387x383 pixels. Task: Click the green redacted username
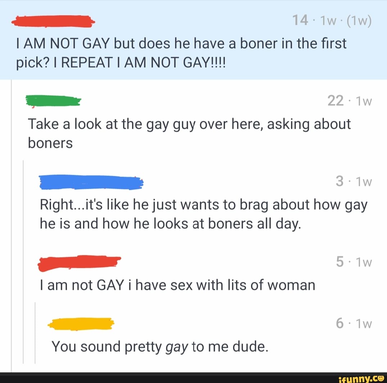tap(54, 101)
